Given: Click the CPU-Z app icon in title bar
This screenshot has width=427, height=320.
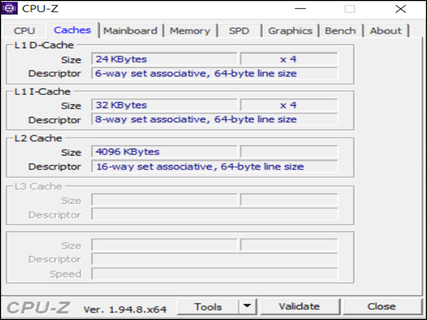Looking at the screenshot, I should [x=9, y=9].
